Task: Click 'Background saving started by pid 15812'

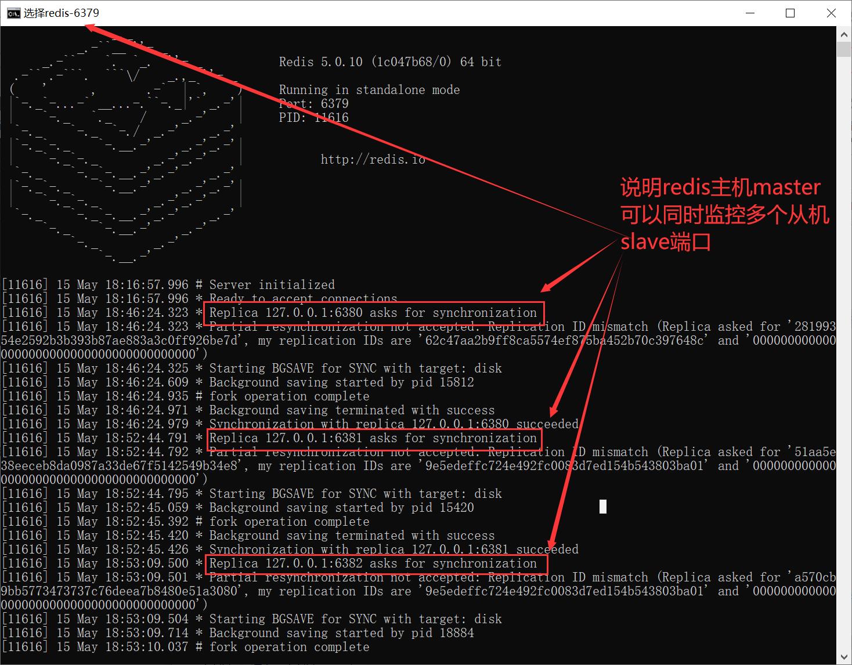Action: (x=341, y=382)
